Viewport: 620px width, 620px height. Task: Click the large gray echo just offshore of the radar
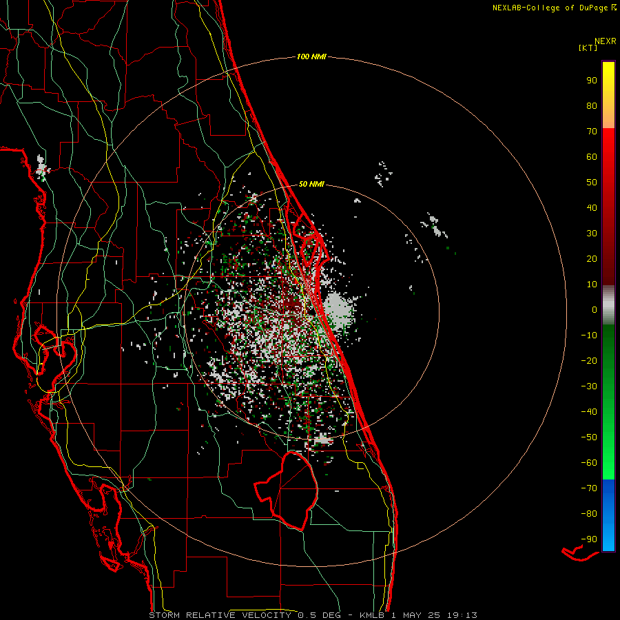tap(338, 311)
